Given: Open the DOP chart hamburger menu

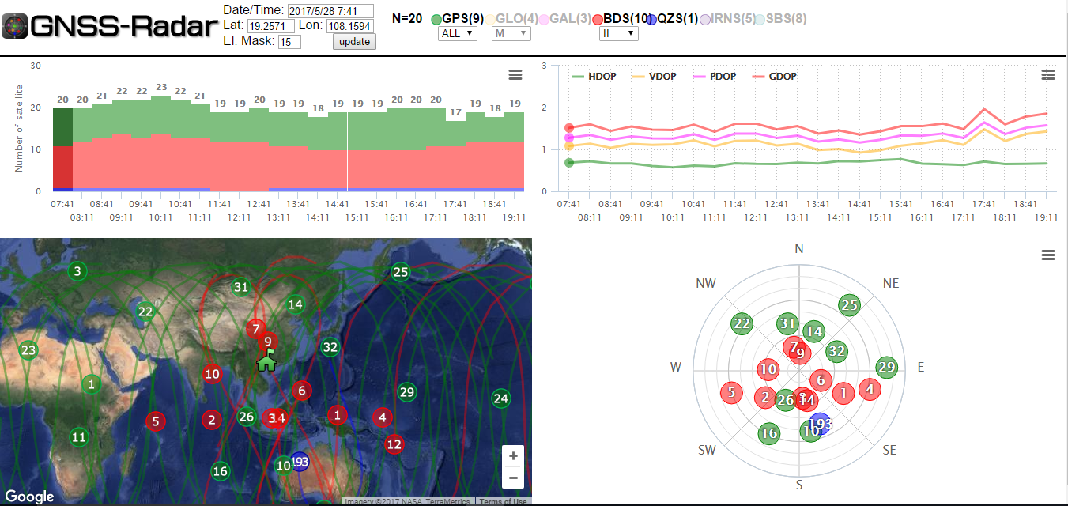Looking at the screenshot, I should (1048, 74).
